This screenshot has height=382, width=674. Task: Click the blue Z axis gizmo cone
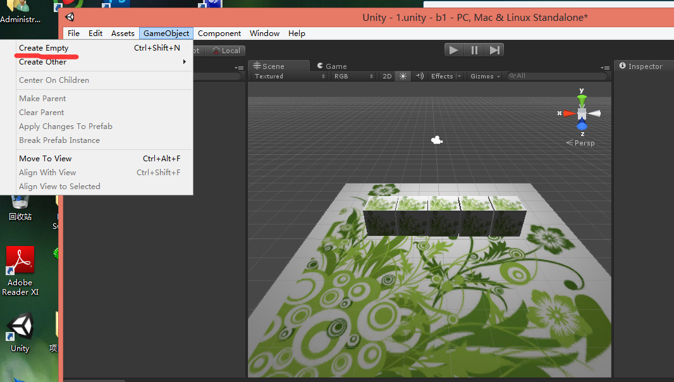(582, 125)
